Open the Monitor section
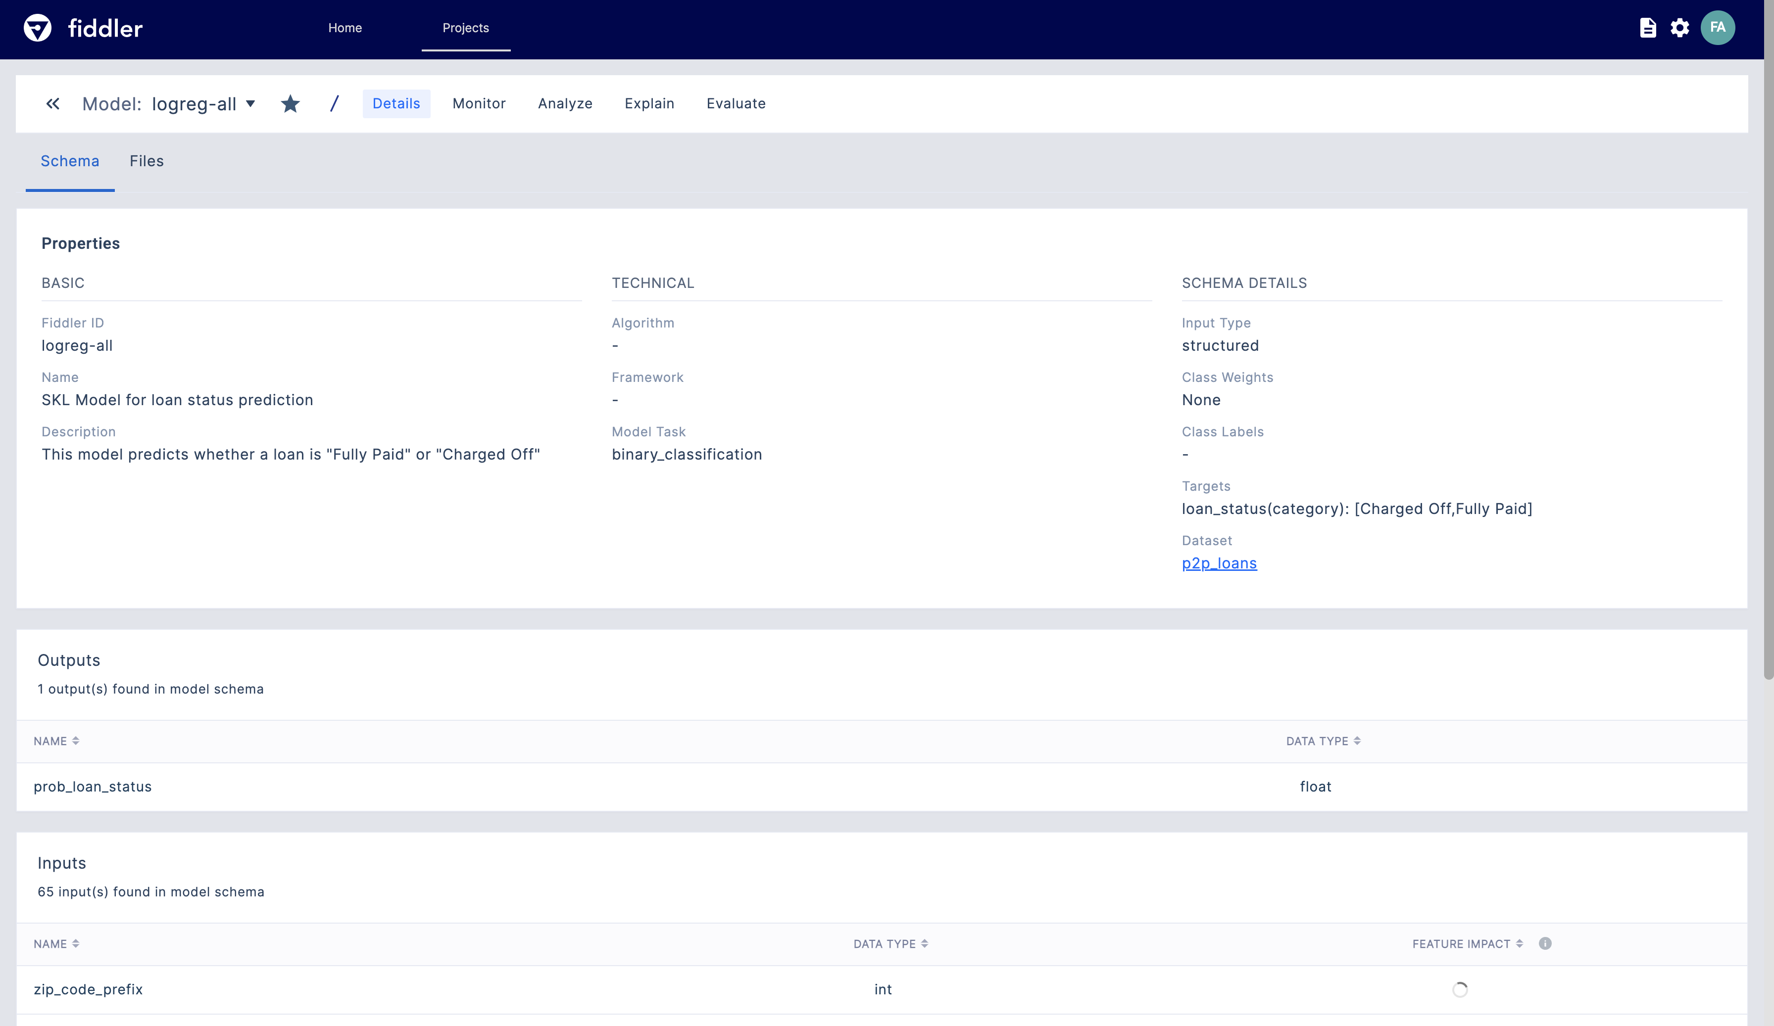Image resolution: width=1774 pixels, height=1026 pixels. click(479, 103)
